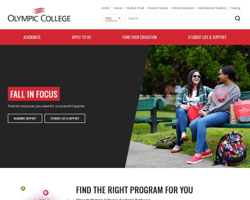The image size is (250, 200).
Task: Open the Canvas link
Action: pyautogui.click(x=117, y=8)
